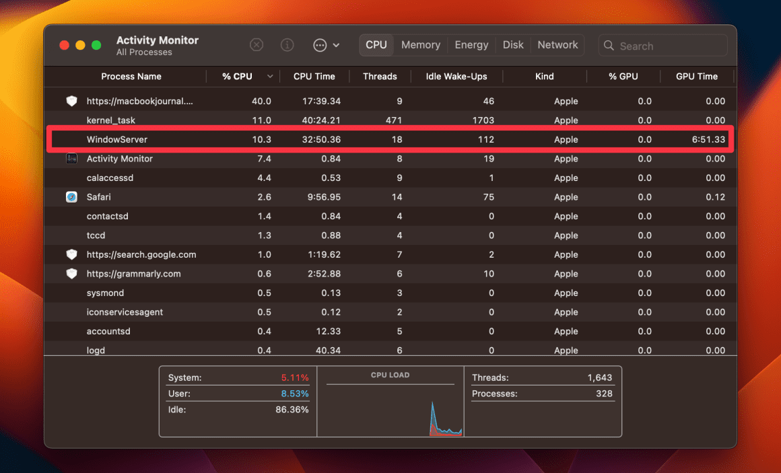Switch to the Energy tab

coord(471,44)
